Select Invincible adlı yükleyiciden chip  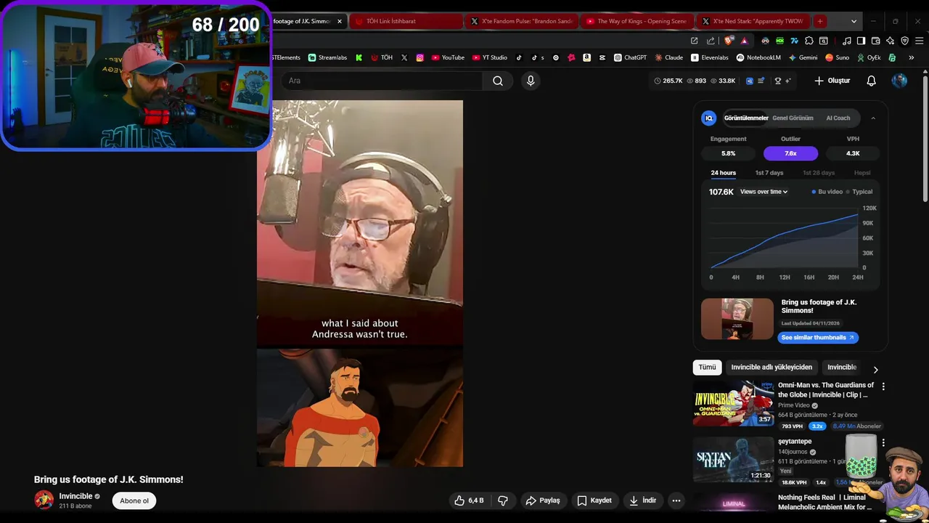[x=772, y=368]
